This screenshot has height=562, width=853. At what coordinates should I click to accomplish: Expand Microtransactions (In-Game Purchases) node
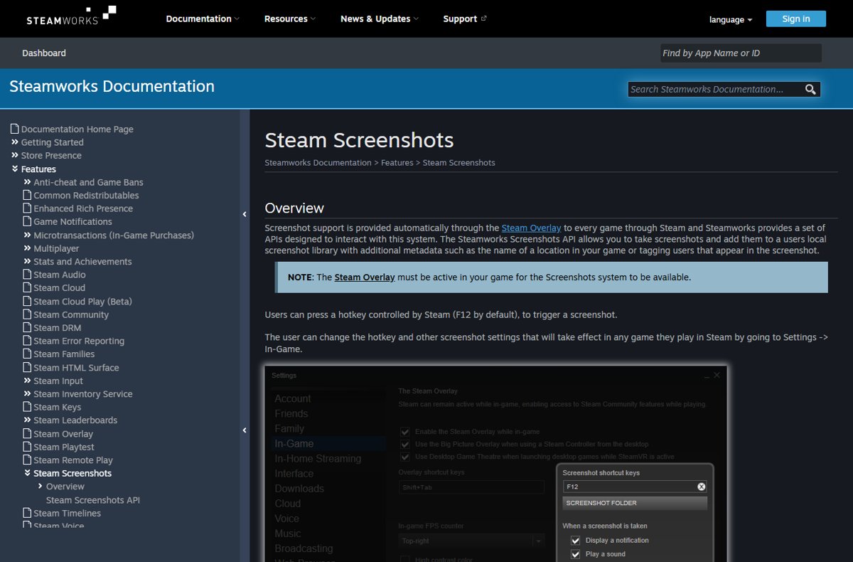[x=28, y=235]
